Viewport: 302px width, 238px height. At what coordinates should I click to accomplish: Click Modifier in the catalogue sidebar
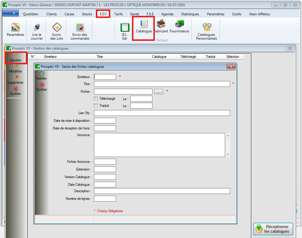(x=15, y=69)
